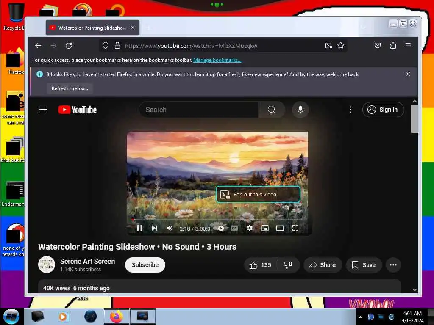
Task: Enter full screen mode
Action: (x=295, y=228)
